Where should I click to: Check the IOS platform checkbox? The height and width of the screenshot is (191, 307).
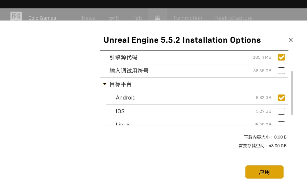pos(281,111)
